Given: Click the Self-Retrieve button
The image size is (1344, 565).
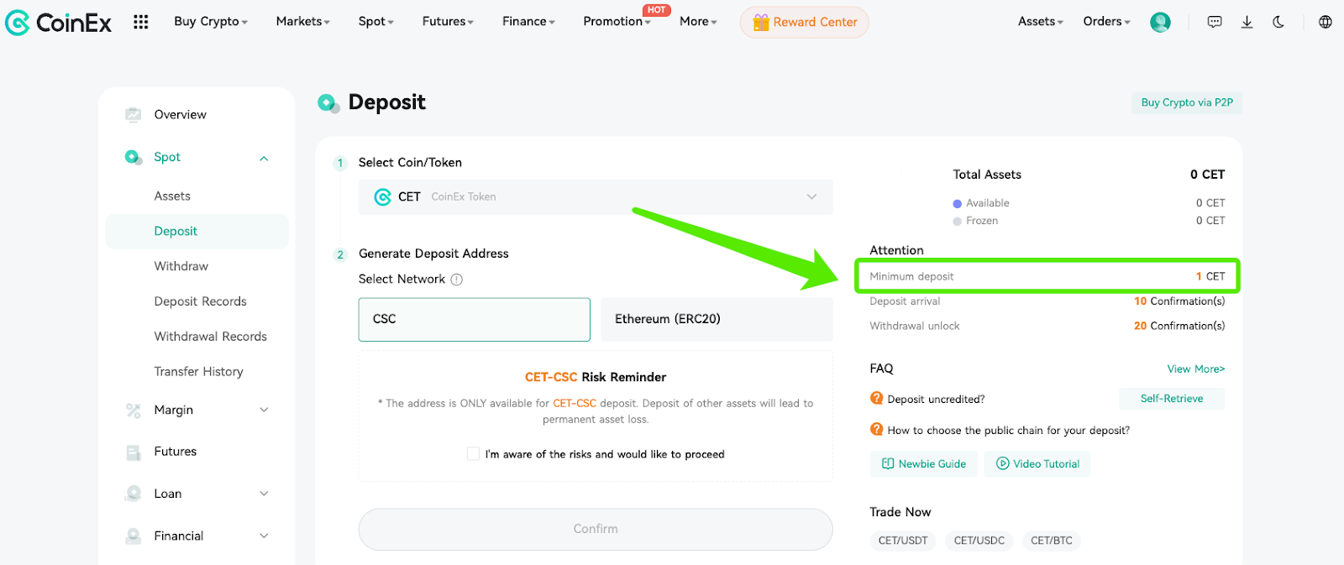Looking at the screenshot, I should coord(1172,399).
